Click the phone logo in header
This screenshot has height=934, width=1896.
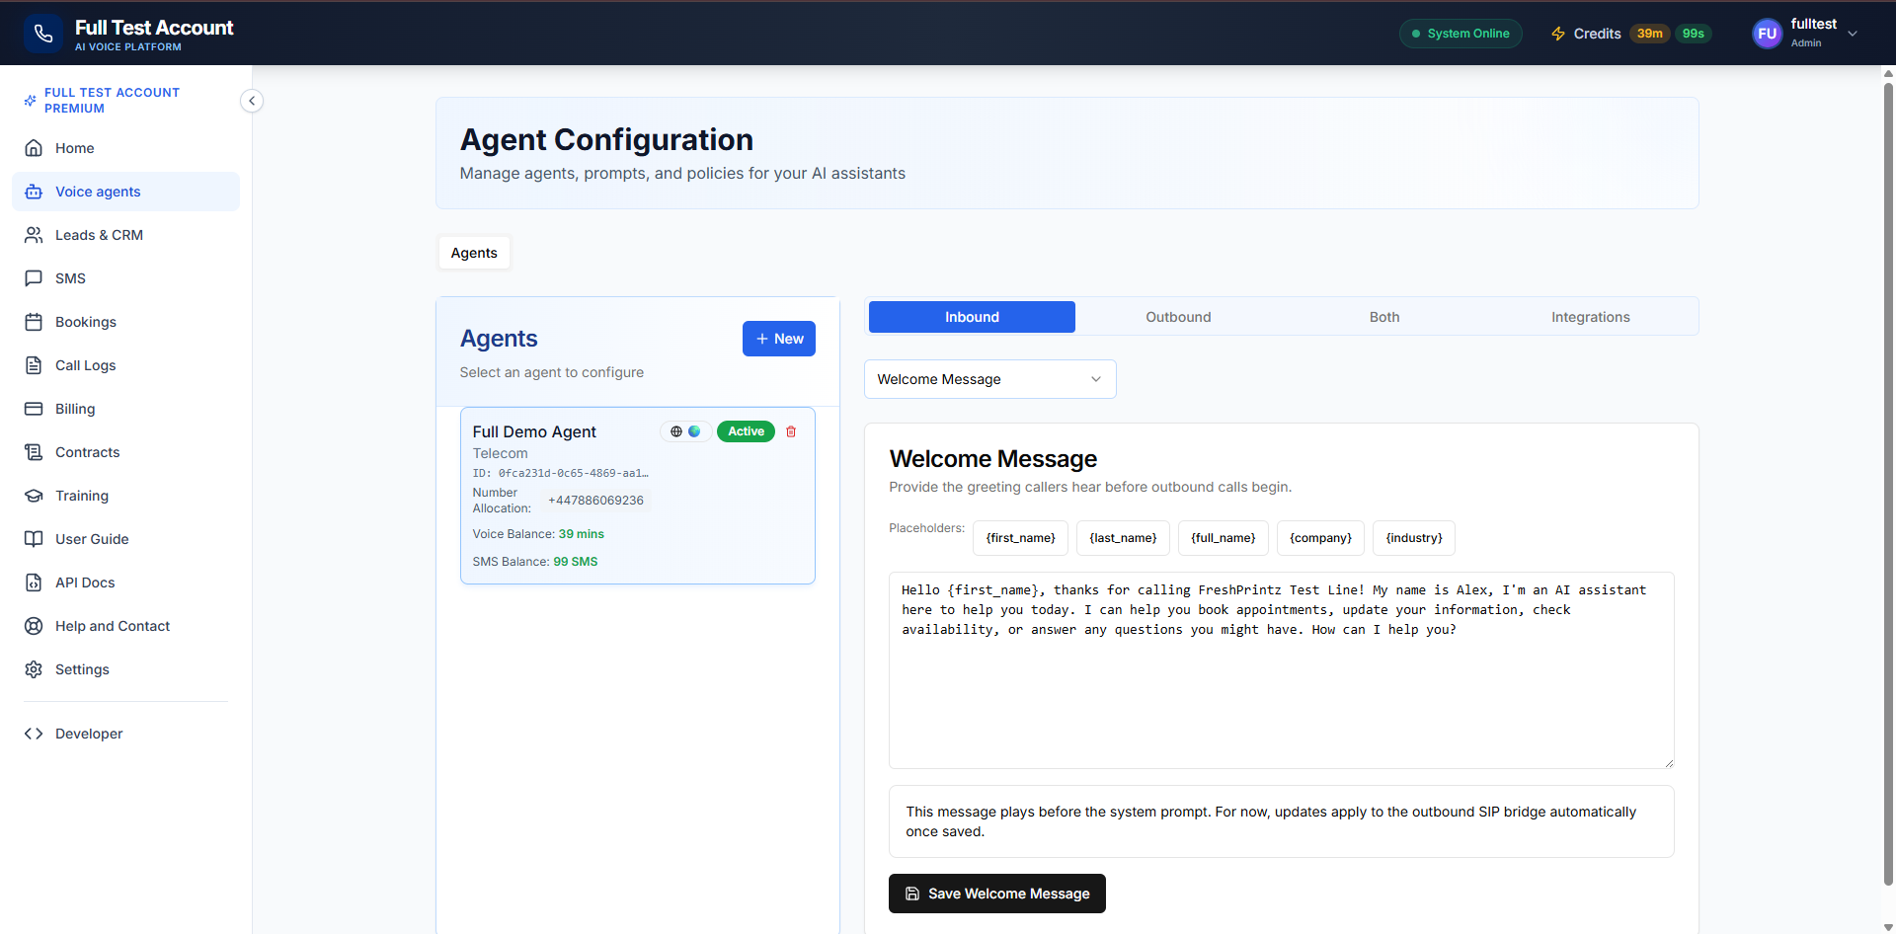click(42, 34)
